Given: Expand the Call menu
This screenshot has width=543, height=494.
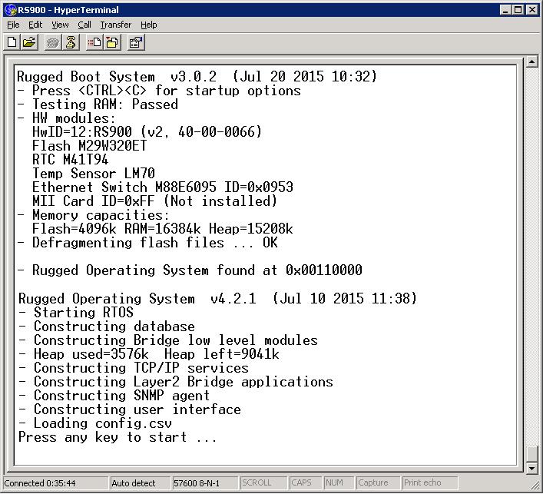Looking at the screenshot, I should coord(84,25).
